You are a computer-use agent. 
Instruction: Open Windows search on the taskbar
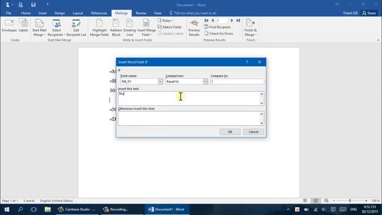[20, 210]
